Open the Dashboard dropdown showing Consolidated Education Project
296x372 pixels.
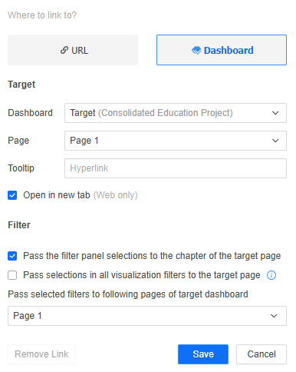(176, 113)
